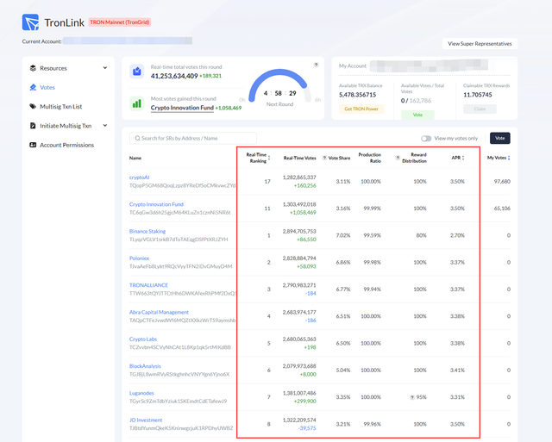Click the Votes icon in sidebar
The image size is (552, 442).
[x=33, y=87]
